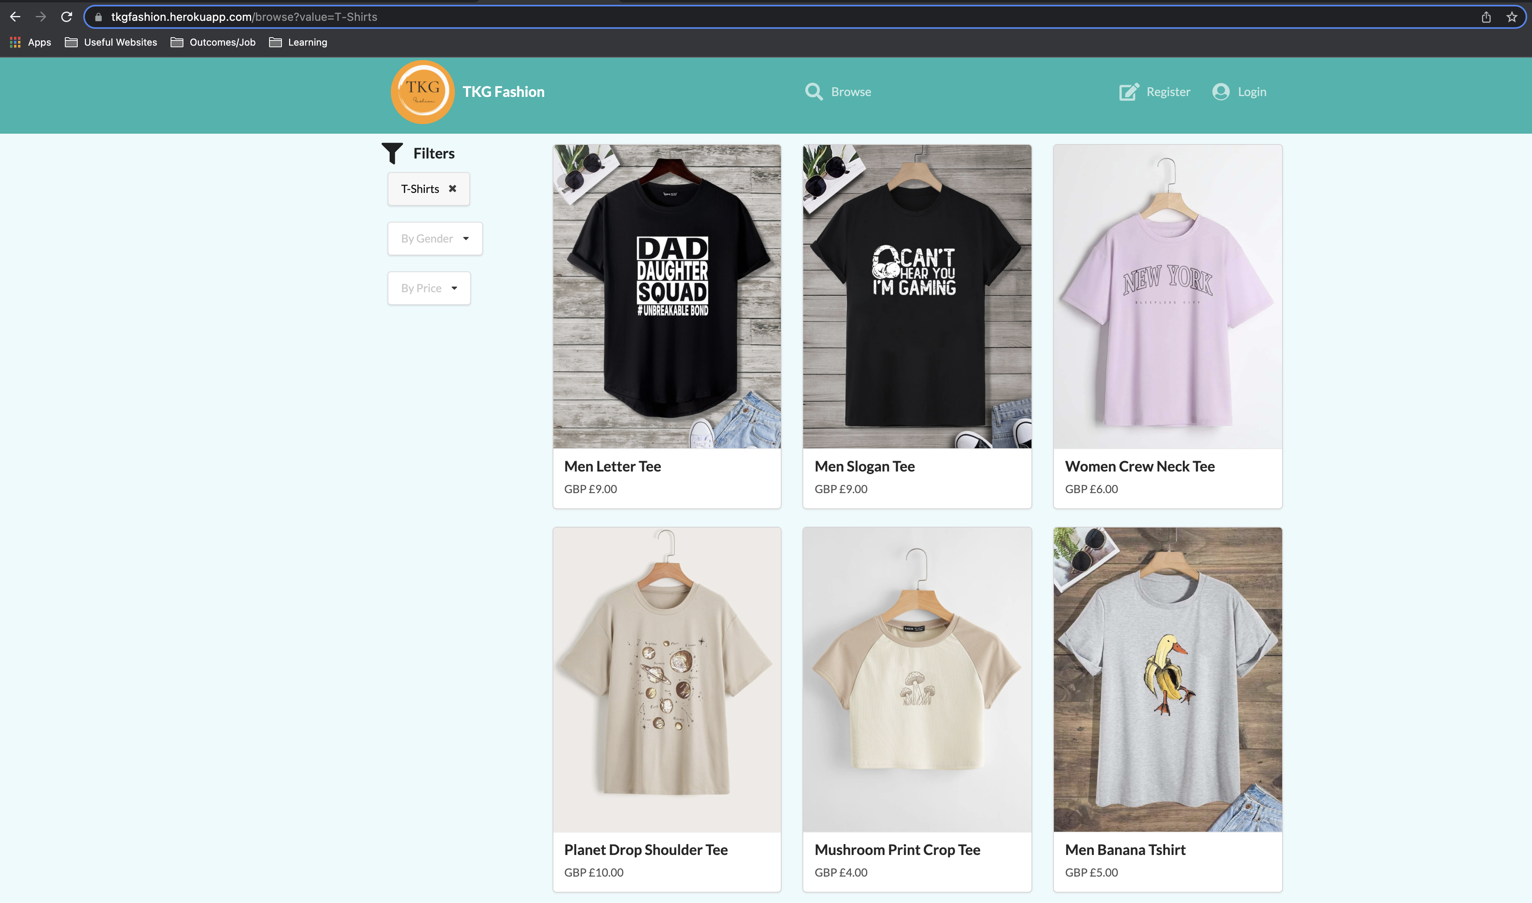This screenshot has width=1532, height=903.
Task: Click the Women Crew Neck Tee title
Action: (x=1140, y=466)
